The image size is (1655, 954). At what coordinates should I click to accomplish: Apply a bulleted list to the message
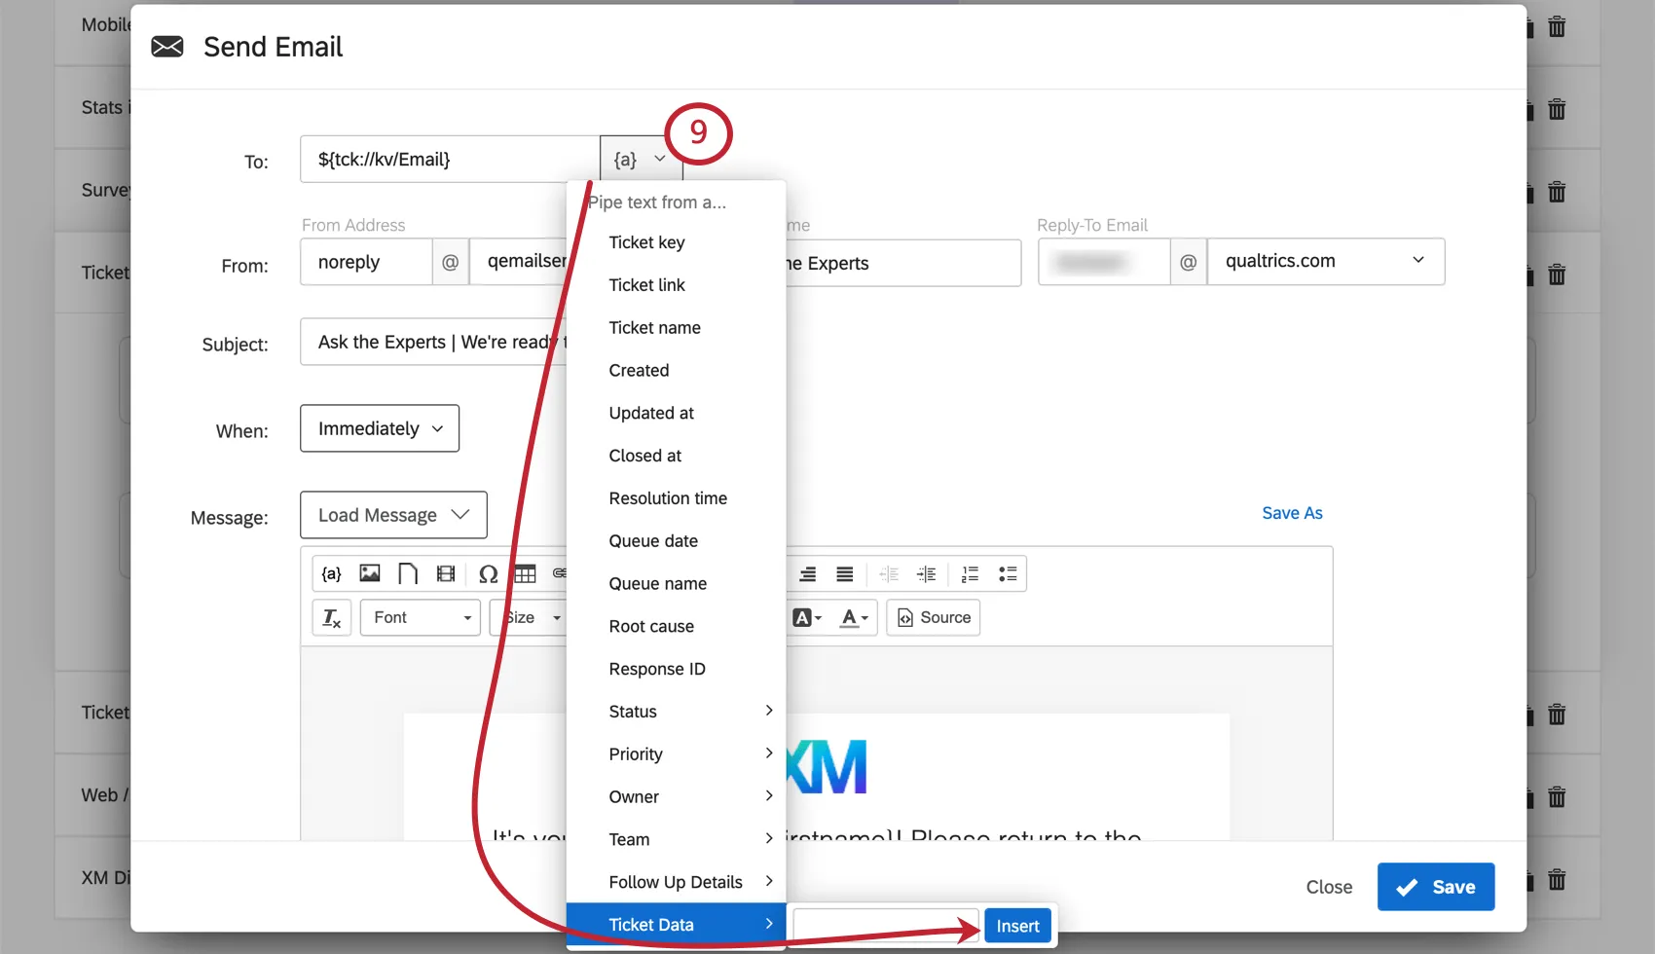pyautogui.click(x=1008, y=573)
